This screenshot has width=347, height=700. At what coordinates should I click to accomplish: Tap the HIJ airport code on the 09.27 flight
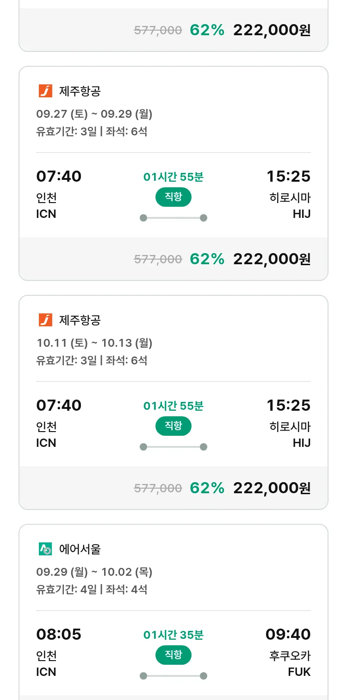301,214
